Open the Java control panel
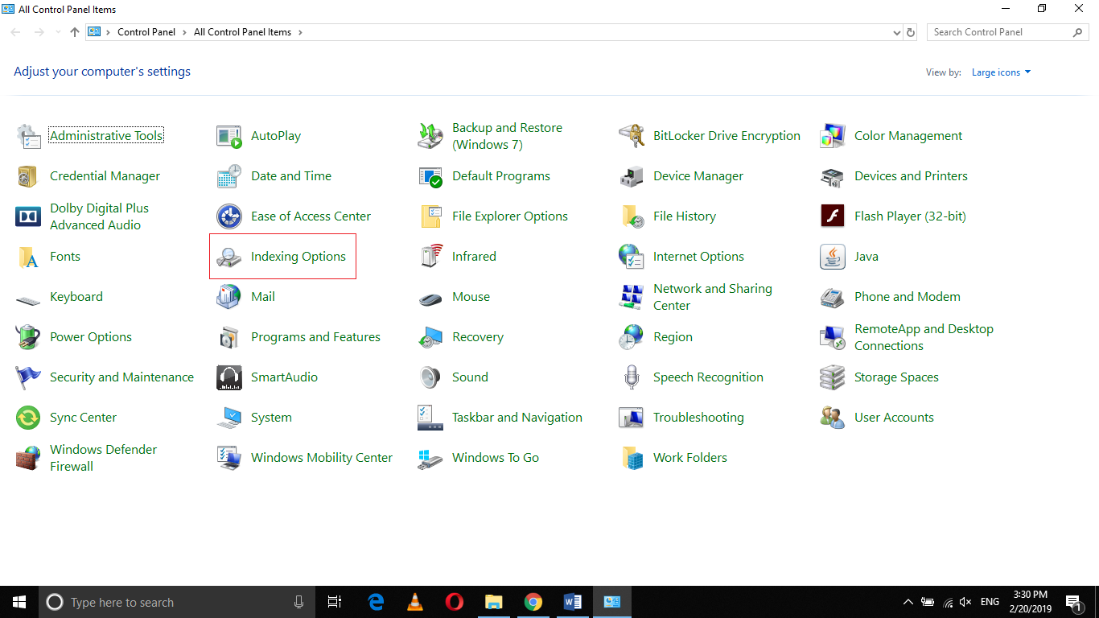1099x618 pixels. point(866,256)
